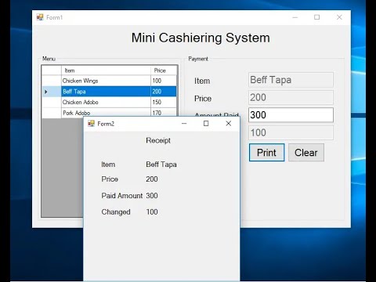
Task: Click the Print button
Action: pyautogui.click(x=266, y=153)
